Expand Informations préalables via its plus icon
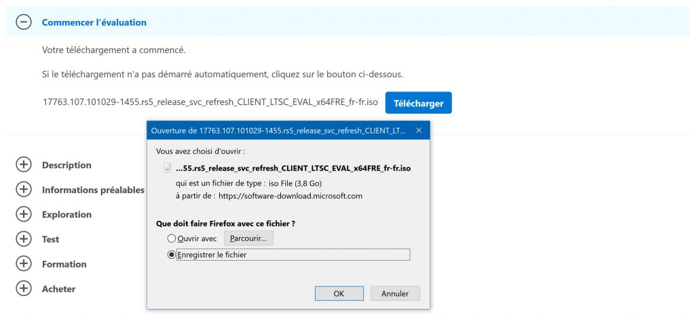 [x=24, y=190]
